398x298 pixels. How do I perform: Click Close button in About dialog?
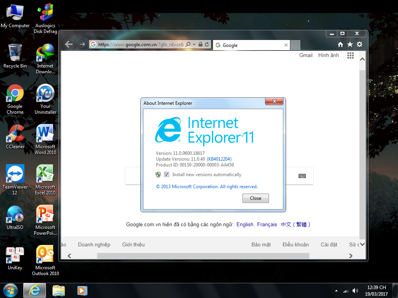point(256,198)
